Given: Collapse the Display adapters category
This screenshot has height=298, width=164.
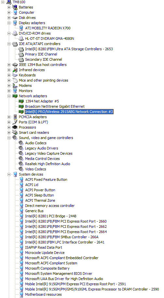Looking at the screenshot, I should click(x=9, y=23).
